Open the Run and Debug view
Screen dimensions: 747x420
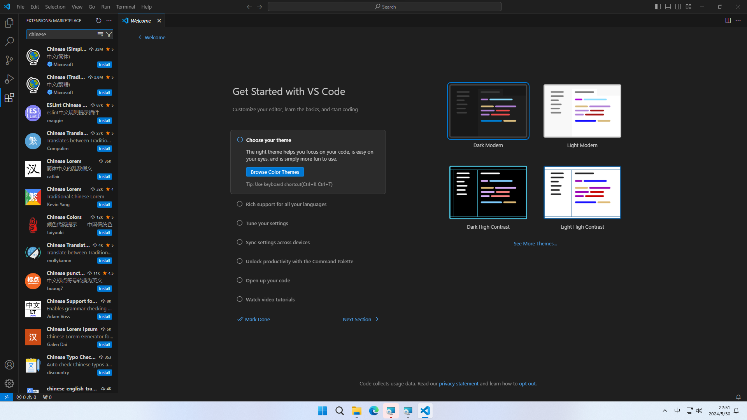[x=9, y=79]
